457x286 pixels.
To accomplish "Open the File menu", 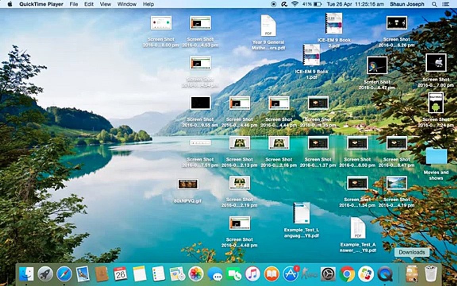I will 74,4.
